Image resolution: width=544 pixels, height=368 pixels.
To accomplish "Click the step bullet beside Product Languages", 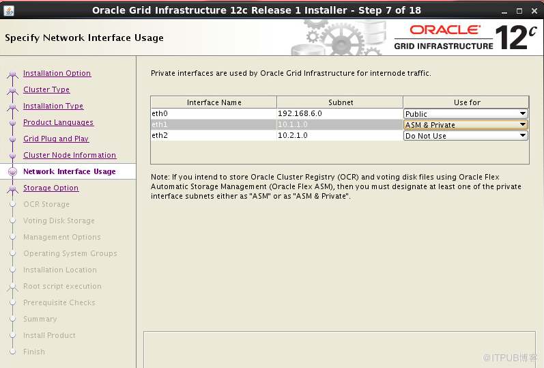I will pyautogui.click(x=13, y=122).
